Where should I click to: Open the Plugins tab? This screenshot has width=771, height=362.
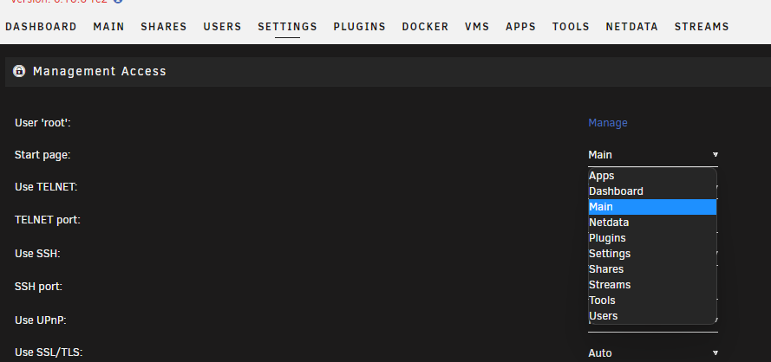click(359, 27)
